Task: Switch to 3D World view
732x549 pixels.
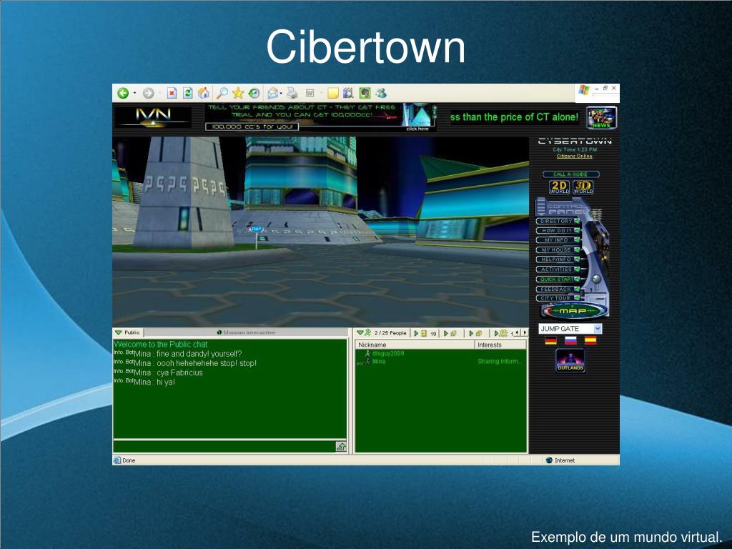Action: point(583,187)
